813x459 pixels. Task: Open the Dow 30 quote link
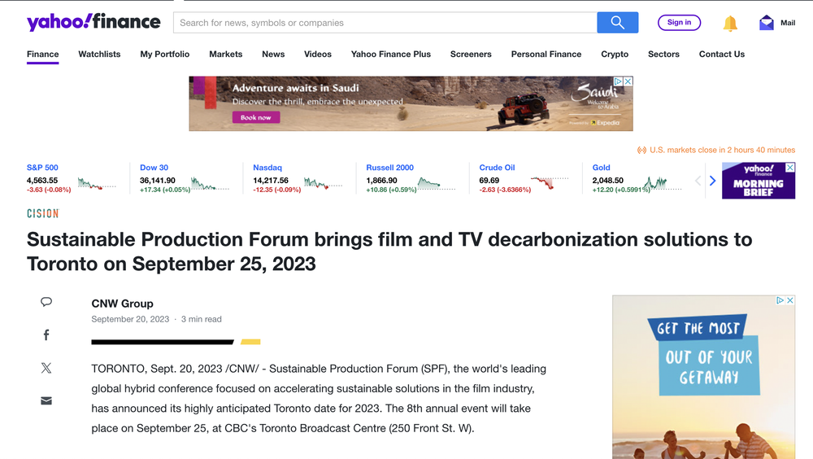point(154,167)
